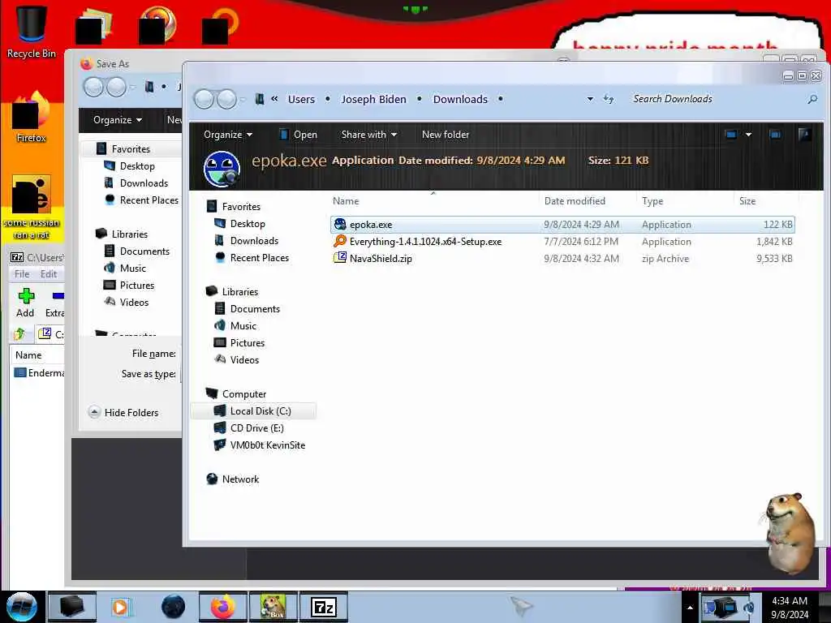The height and width of the screenshot is (623, 831).
Task: Open the 'some russian ran a rat' desktop icon
Action: click(32, 207)
